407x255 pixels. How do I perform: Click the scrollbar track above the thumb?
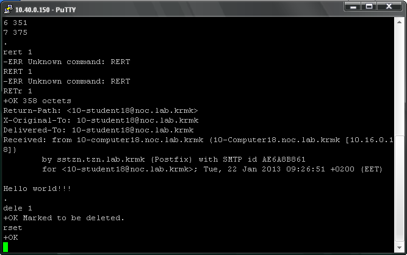pyautogui.click(x=399, y=81)
